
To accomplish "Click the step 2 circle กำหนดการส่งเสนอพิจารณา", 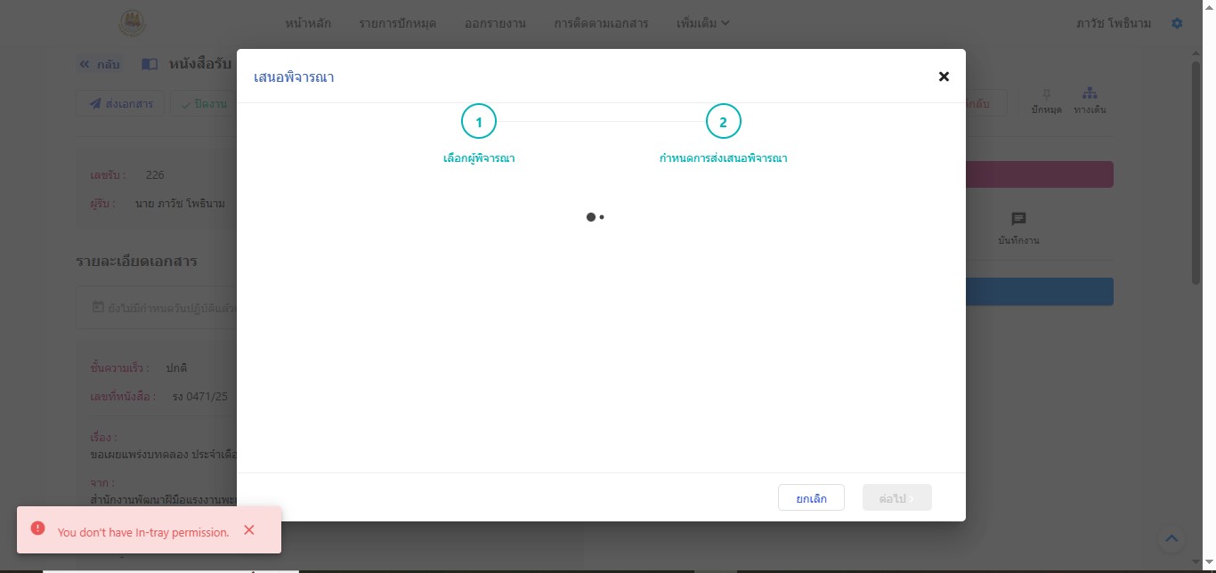I will (723, 122).
